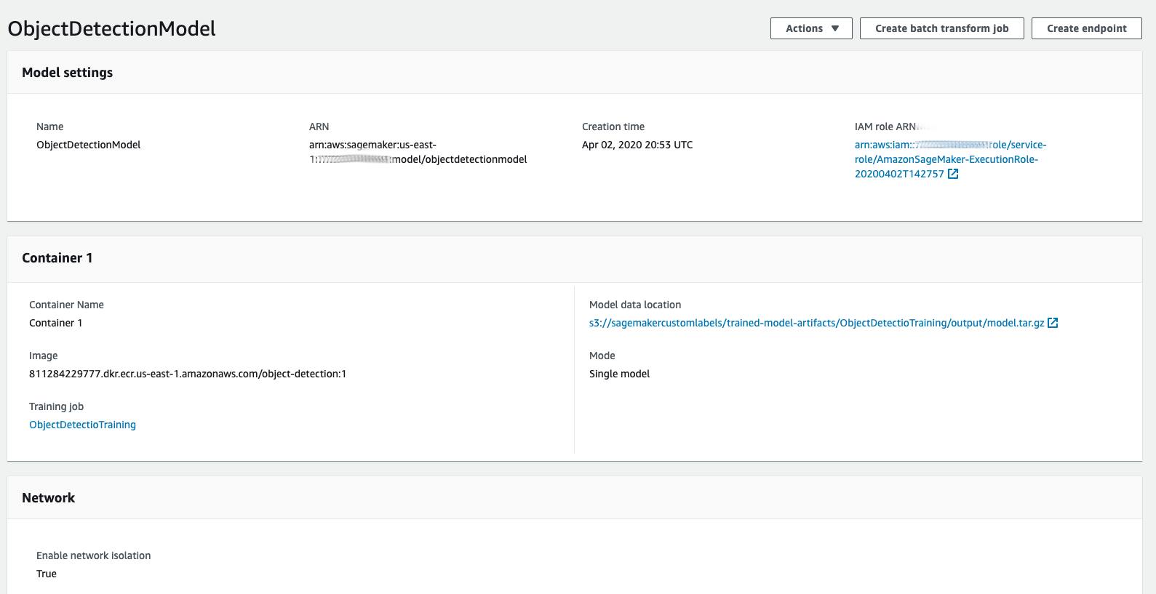Screen dimensions: 1156x594
Task: Click the Model settings section heading
Action: pos(67,73)
